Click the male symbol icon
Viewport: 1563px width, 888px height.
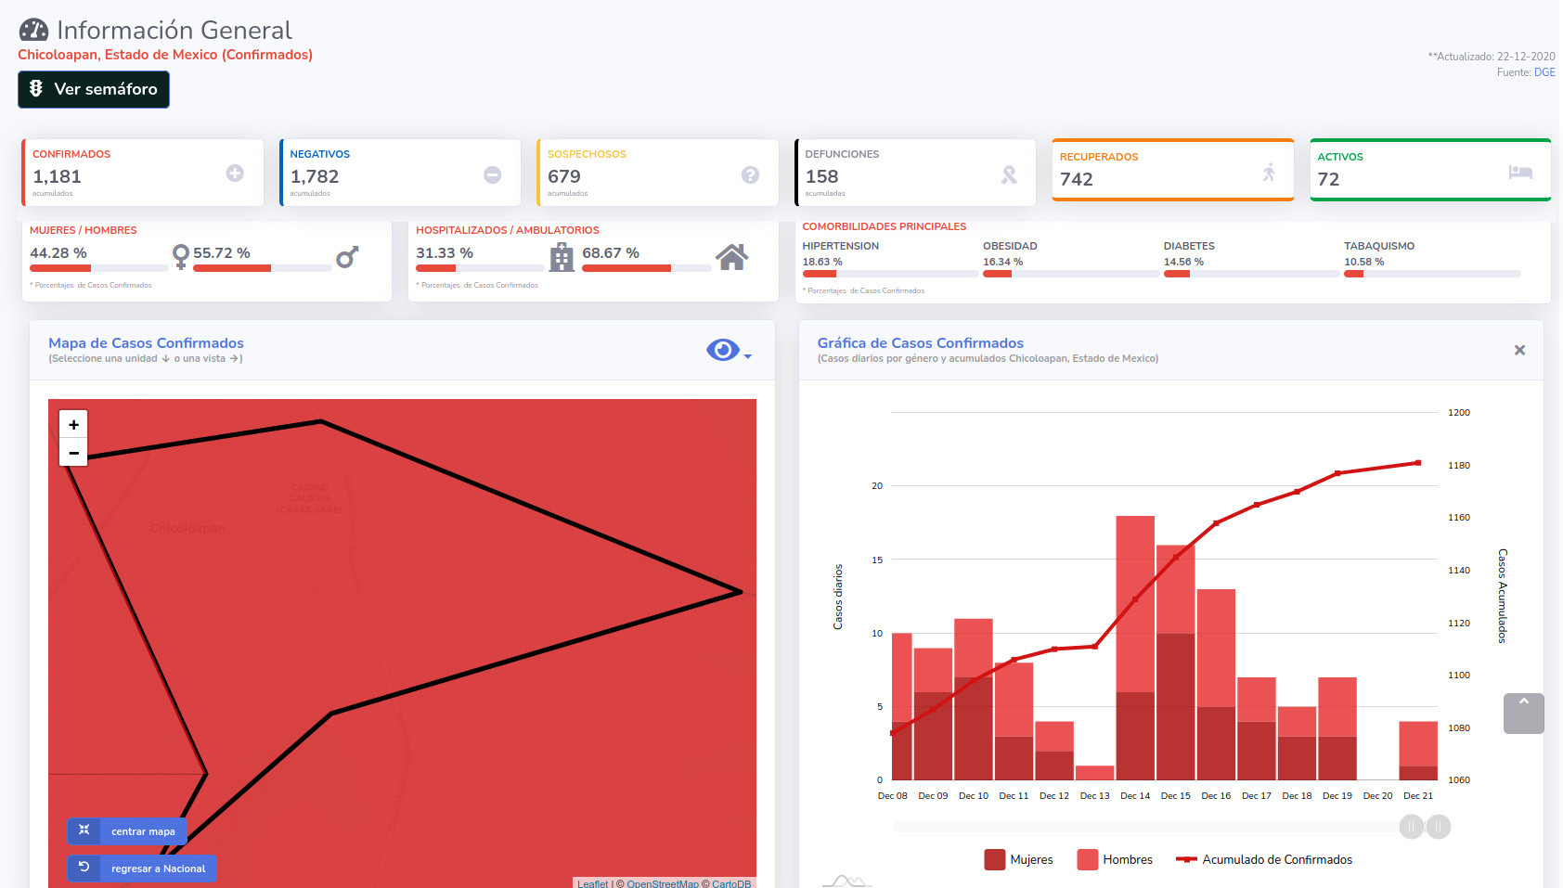(347, 257)
